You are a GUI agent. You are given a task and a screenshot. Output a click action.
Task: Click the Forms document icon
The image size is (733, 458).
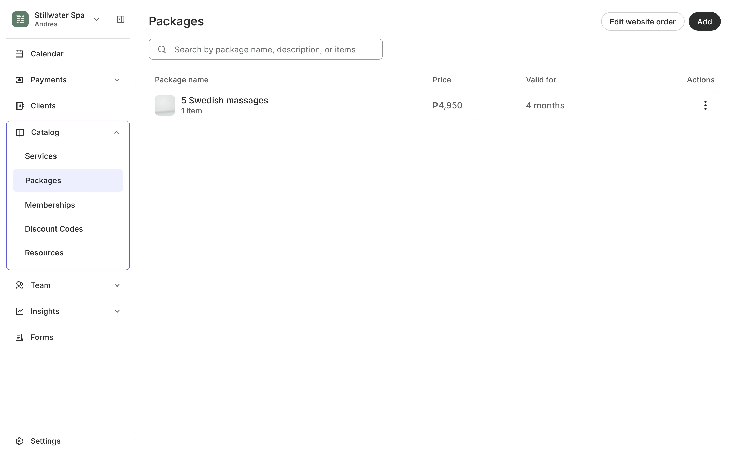(x=19, y=337)
